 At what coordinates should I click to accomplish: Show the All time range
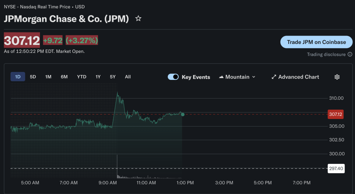tap(128, 77)
